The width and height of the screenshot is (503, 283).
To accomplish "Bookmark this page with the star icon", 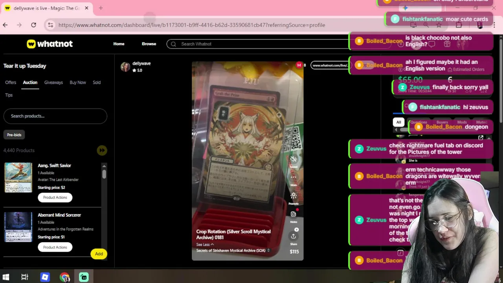I will pos(439,25).
